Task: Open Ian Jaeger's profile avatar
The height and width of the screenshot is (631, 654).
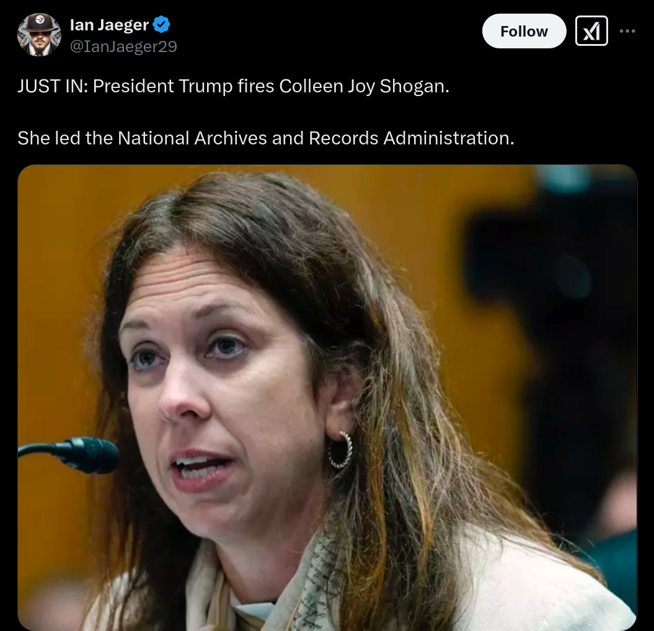Action: [x=39, y=35]
